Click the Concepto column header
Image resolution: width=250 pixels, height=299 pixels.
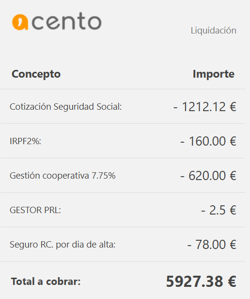pyautogui.click(x=36, y=74)
